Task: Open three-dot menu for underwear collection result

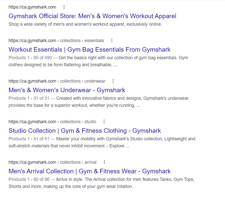Action: click(113, 81)
